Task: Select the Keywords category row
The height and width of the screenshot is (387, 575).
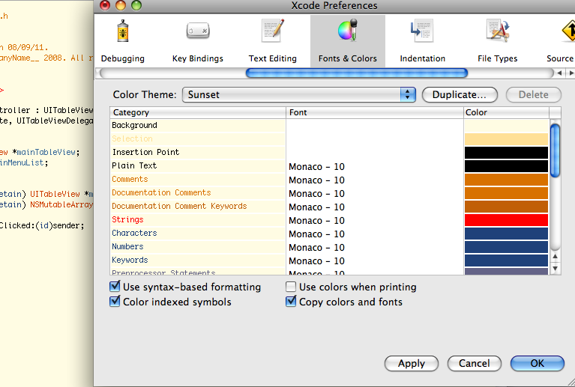Action: coord(198,260)
